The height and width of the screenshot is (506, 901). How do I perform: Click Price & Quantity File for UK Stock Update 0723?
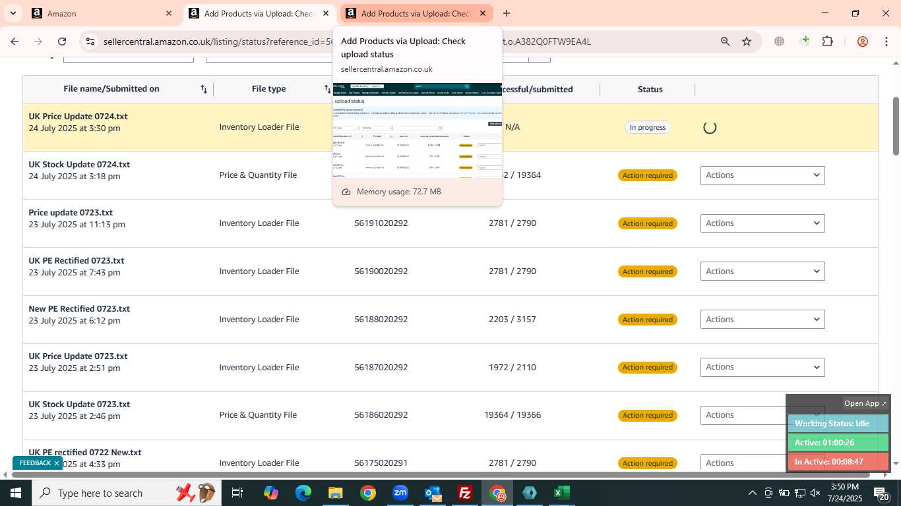pyautogui.click(x=258, y=415)
